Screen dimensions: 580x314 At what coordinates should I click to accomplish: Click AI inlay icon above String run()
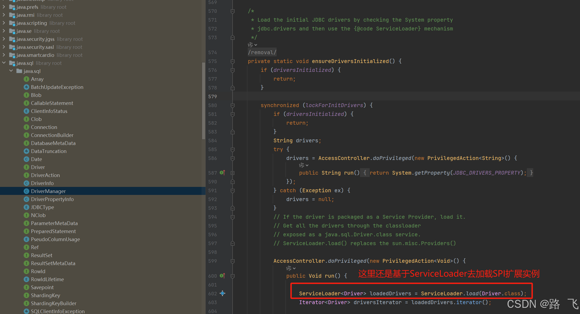302,165
